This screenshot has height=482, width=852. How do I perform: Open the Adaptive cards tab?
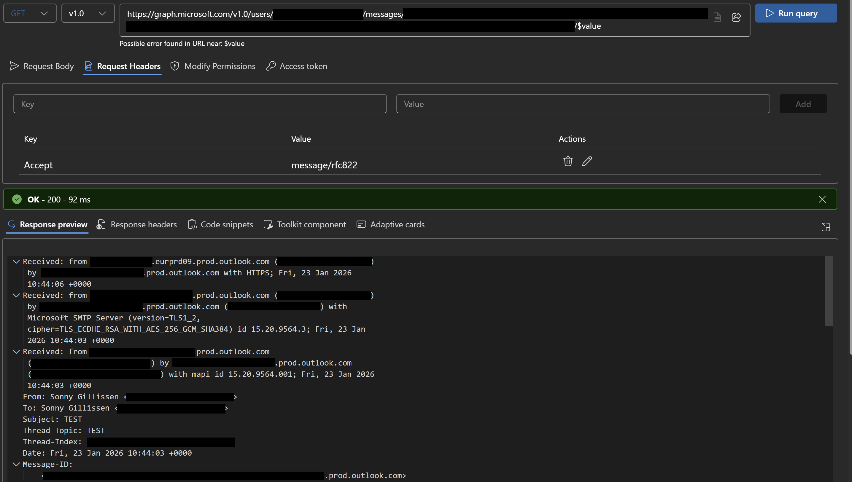point(391,224)
